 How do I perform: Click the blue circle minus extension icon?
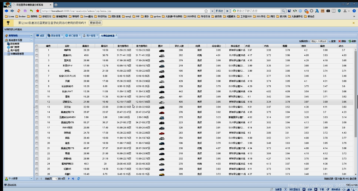300,11
